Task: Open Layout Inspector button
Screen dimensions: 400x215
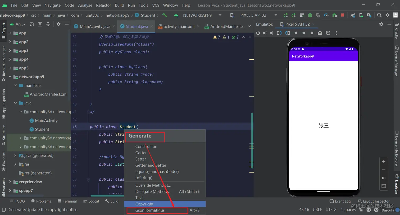Action: 374,201
